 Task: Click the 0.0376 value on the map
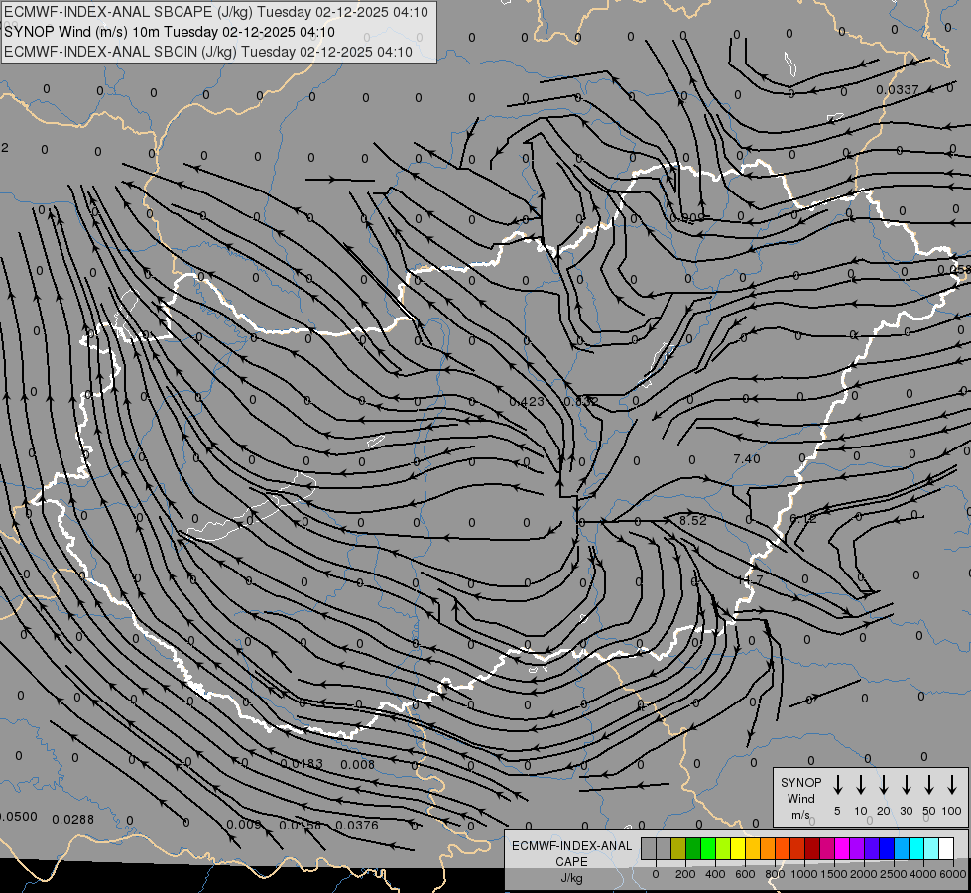[x=357, y=825]
